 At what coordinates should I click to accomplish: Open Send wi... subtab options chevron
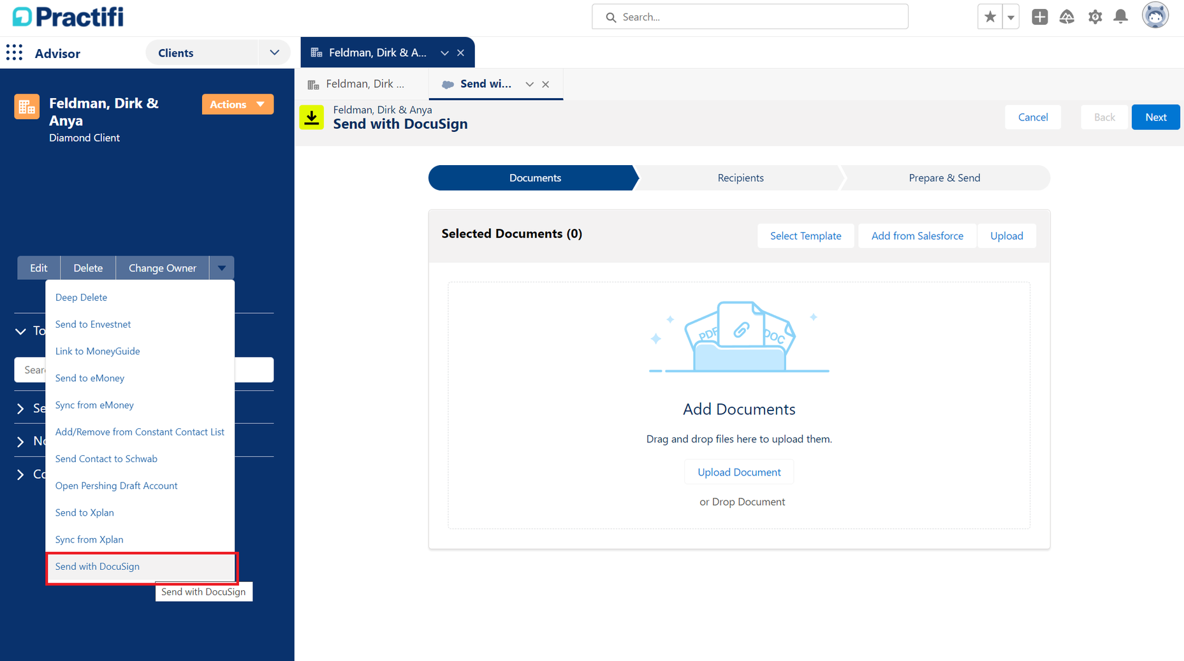[529, 84]
